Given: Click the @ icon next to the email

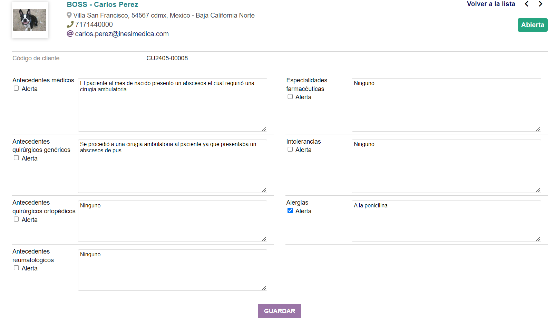Looking at the screenshot, I should [x=69, y=33].
